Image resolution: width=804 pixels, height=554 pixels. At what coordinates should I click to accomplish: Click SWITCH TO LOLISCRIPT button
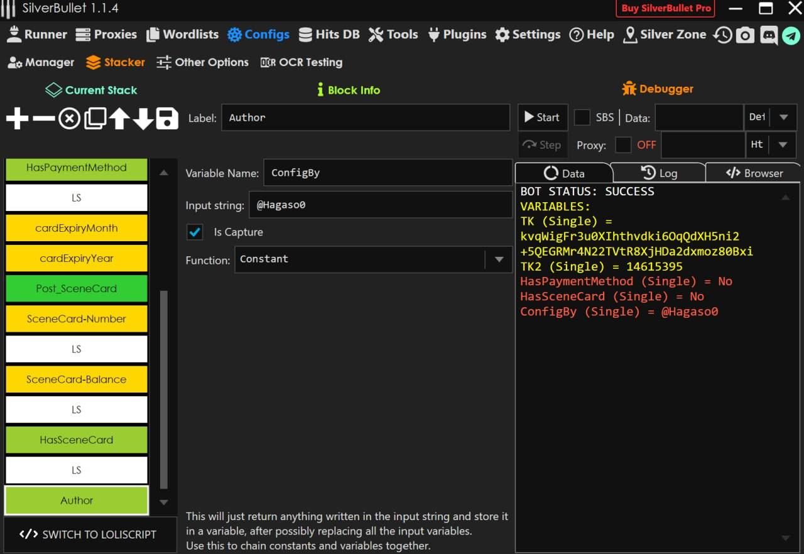[x=89, y=535]
